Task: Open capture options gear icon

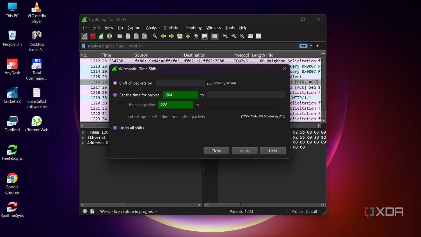Action: [109, 36]
